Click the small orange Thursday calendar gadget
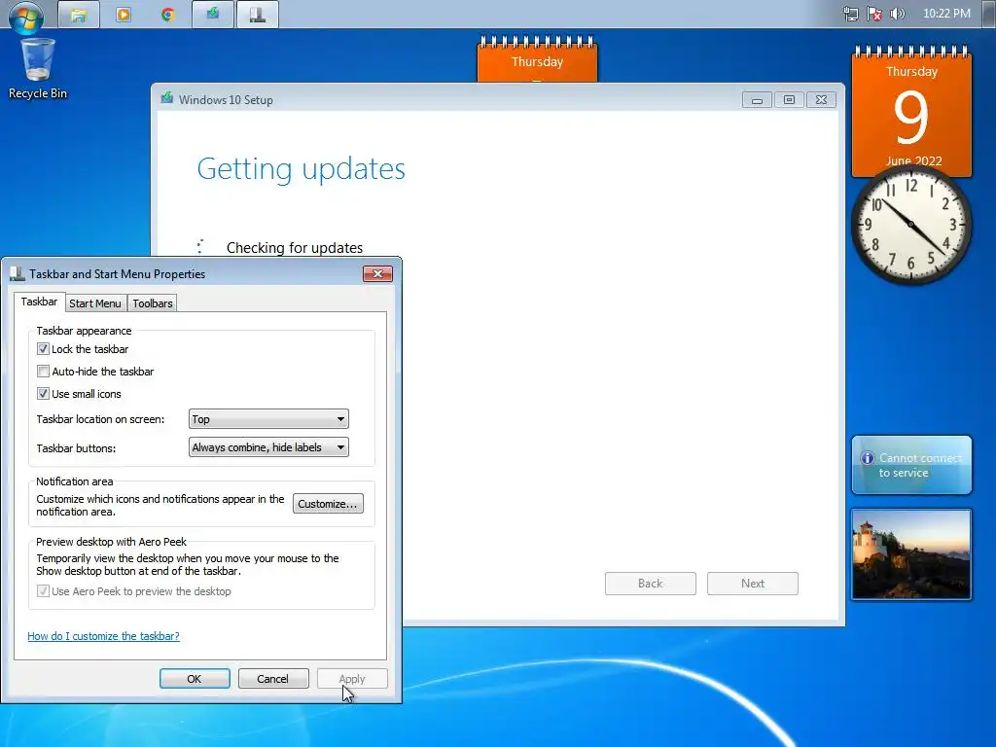Viewport: 996px width, 747px height. coord(537,59)
